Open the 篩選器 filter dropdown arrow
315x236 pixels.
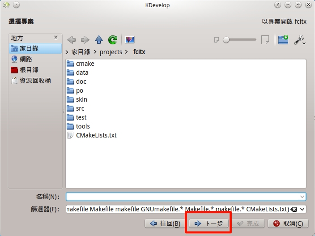coord(302,210)
